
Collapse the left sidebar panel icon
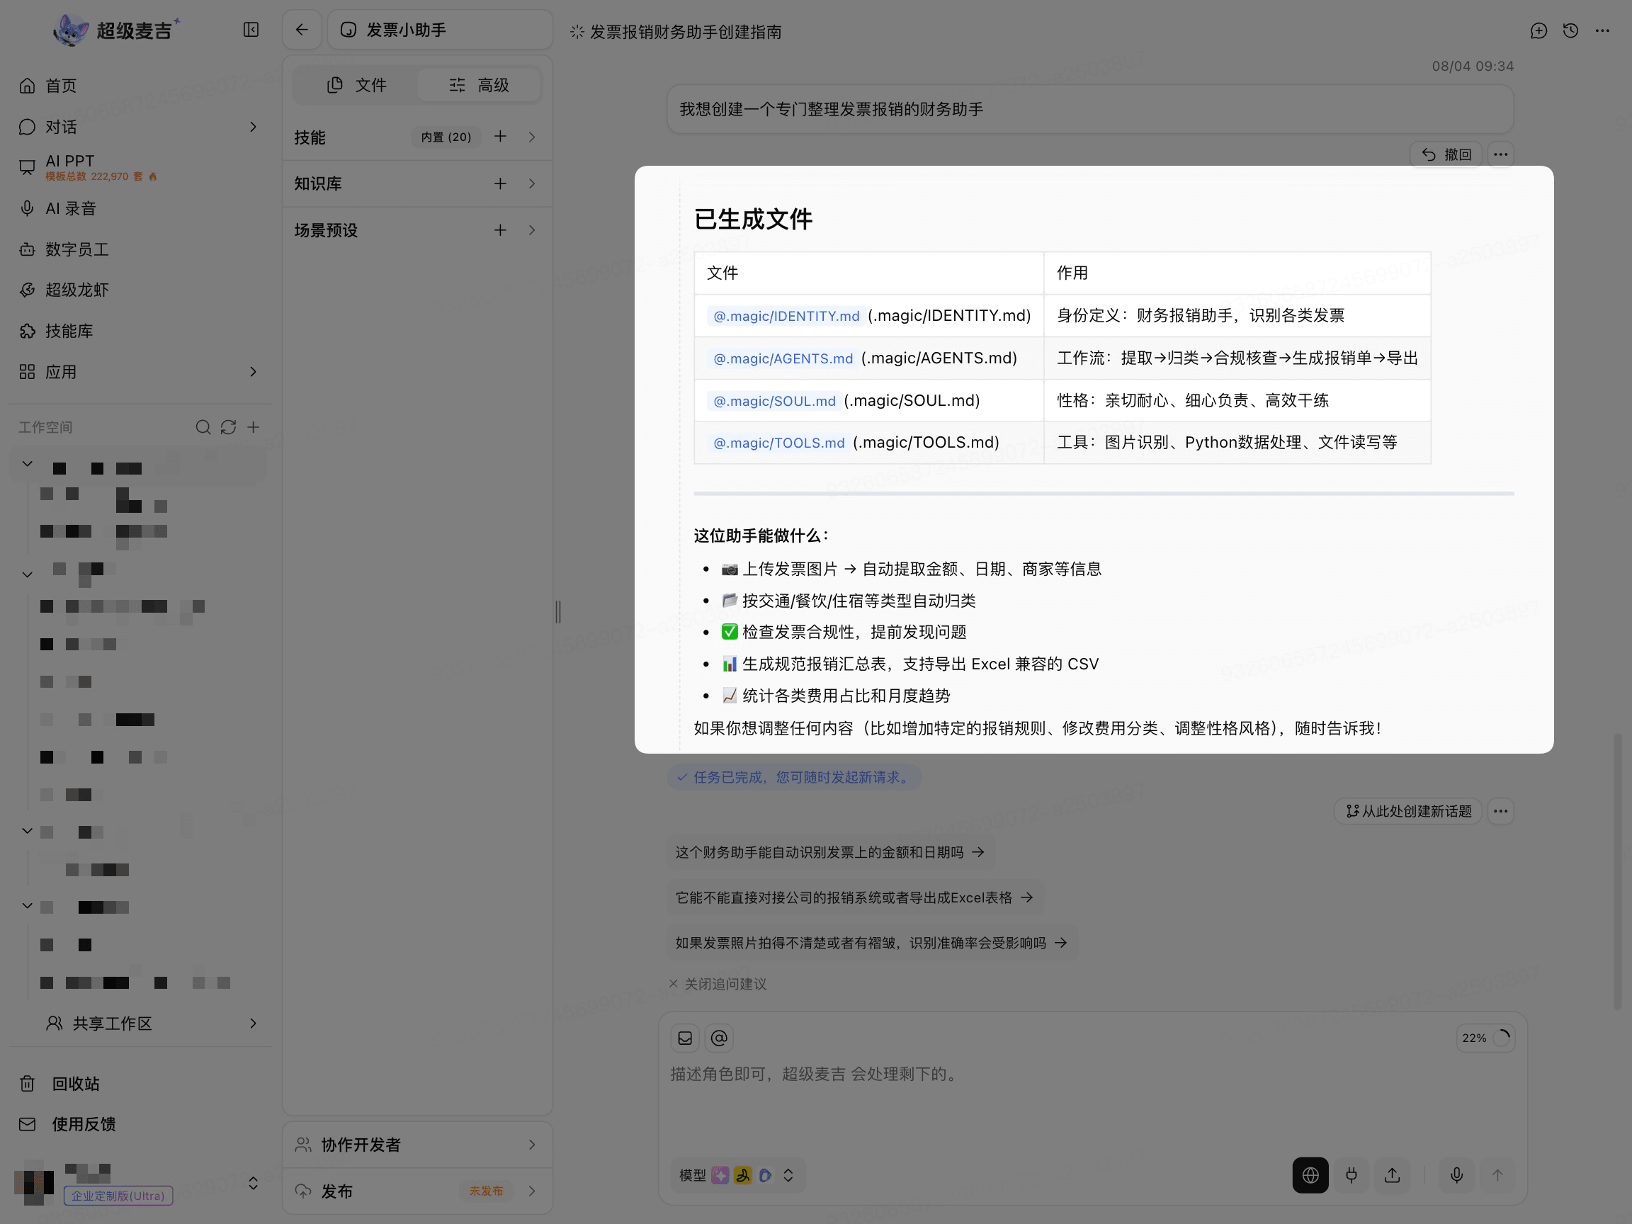(x=251, y=30)
